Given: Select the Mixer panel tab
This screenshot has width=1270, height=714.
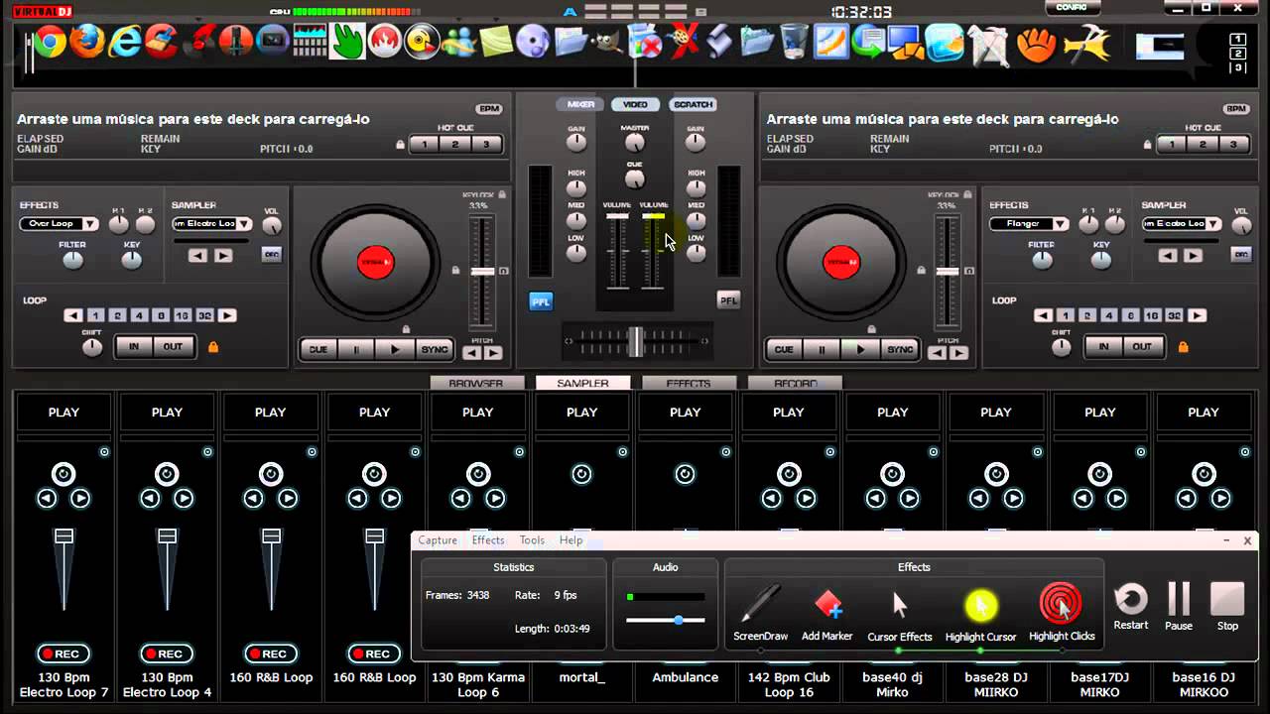Looking at the screenshot, I should pos(581,104).
